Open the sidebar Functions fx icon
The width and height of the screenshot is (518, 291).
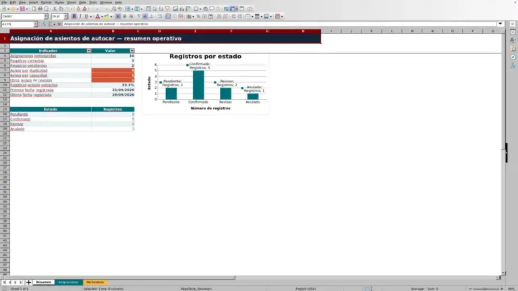click(513, 65)
